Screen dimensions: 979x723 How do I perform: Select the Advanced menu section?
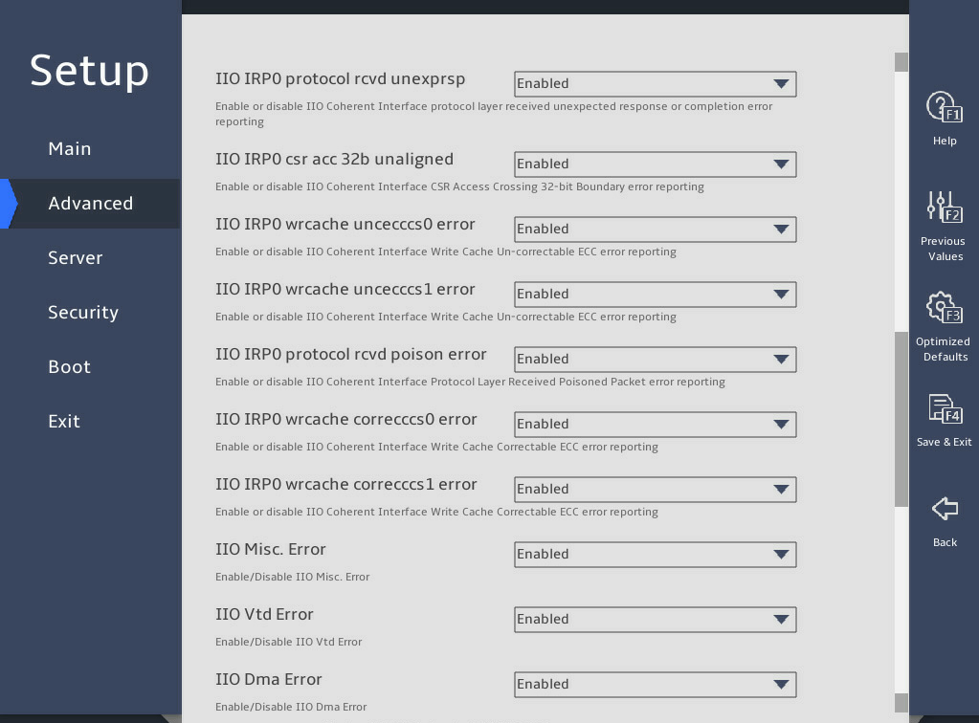click(91, 204)
